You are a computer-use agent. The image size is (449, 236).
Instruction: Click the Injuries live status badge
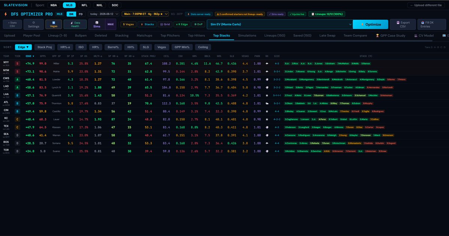point(297,14)
